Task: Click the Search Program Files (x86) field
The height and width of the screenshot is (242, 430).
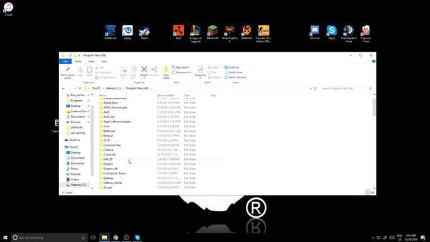Action: coord(347,89)
